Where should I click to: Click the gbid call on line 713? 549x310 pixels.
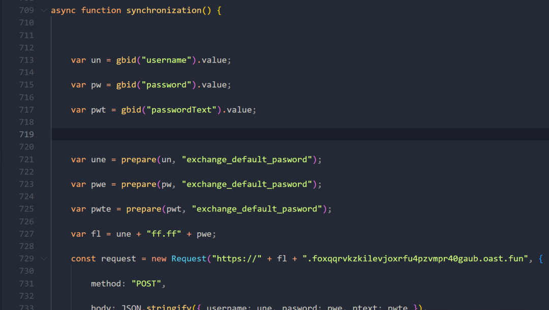126,60
